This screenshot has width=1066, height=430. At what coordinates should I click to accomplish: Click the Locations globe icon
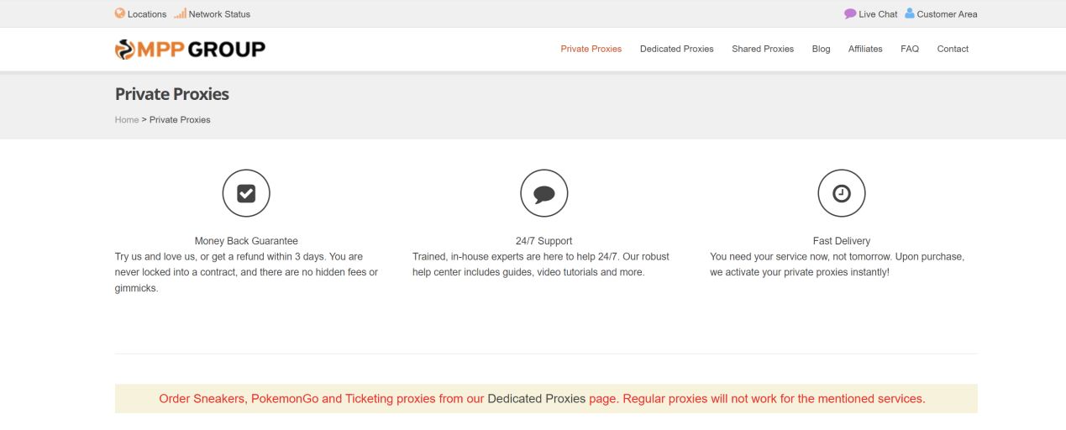(120, 13)
